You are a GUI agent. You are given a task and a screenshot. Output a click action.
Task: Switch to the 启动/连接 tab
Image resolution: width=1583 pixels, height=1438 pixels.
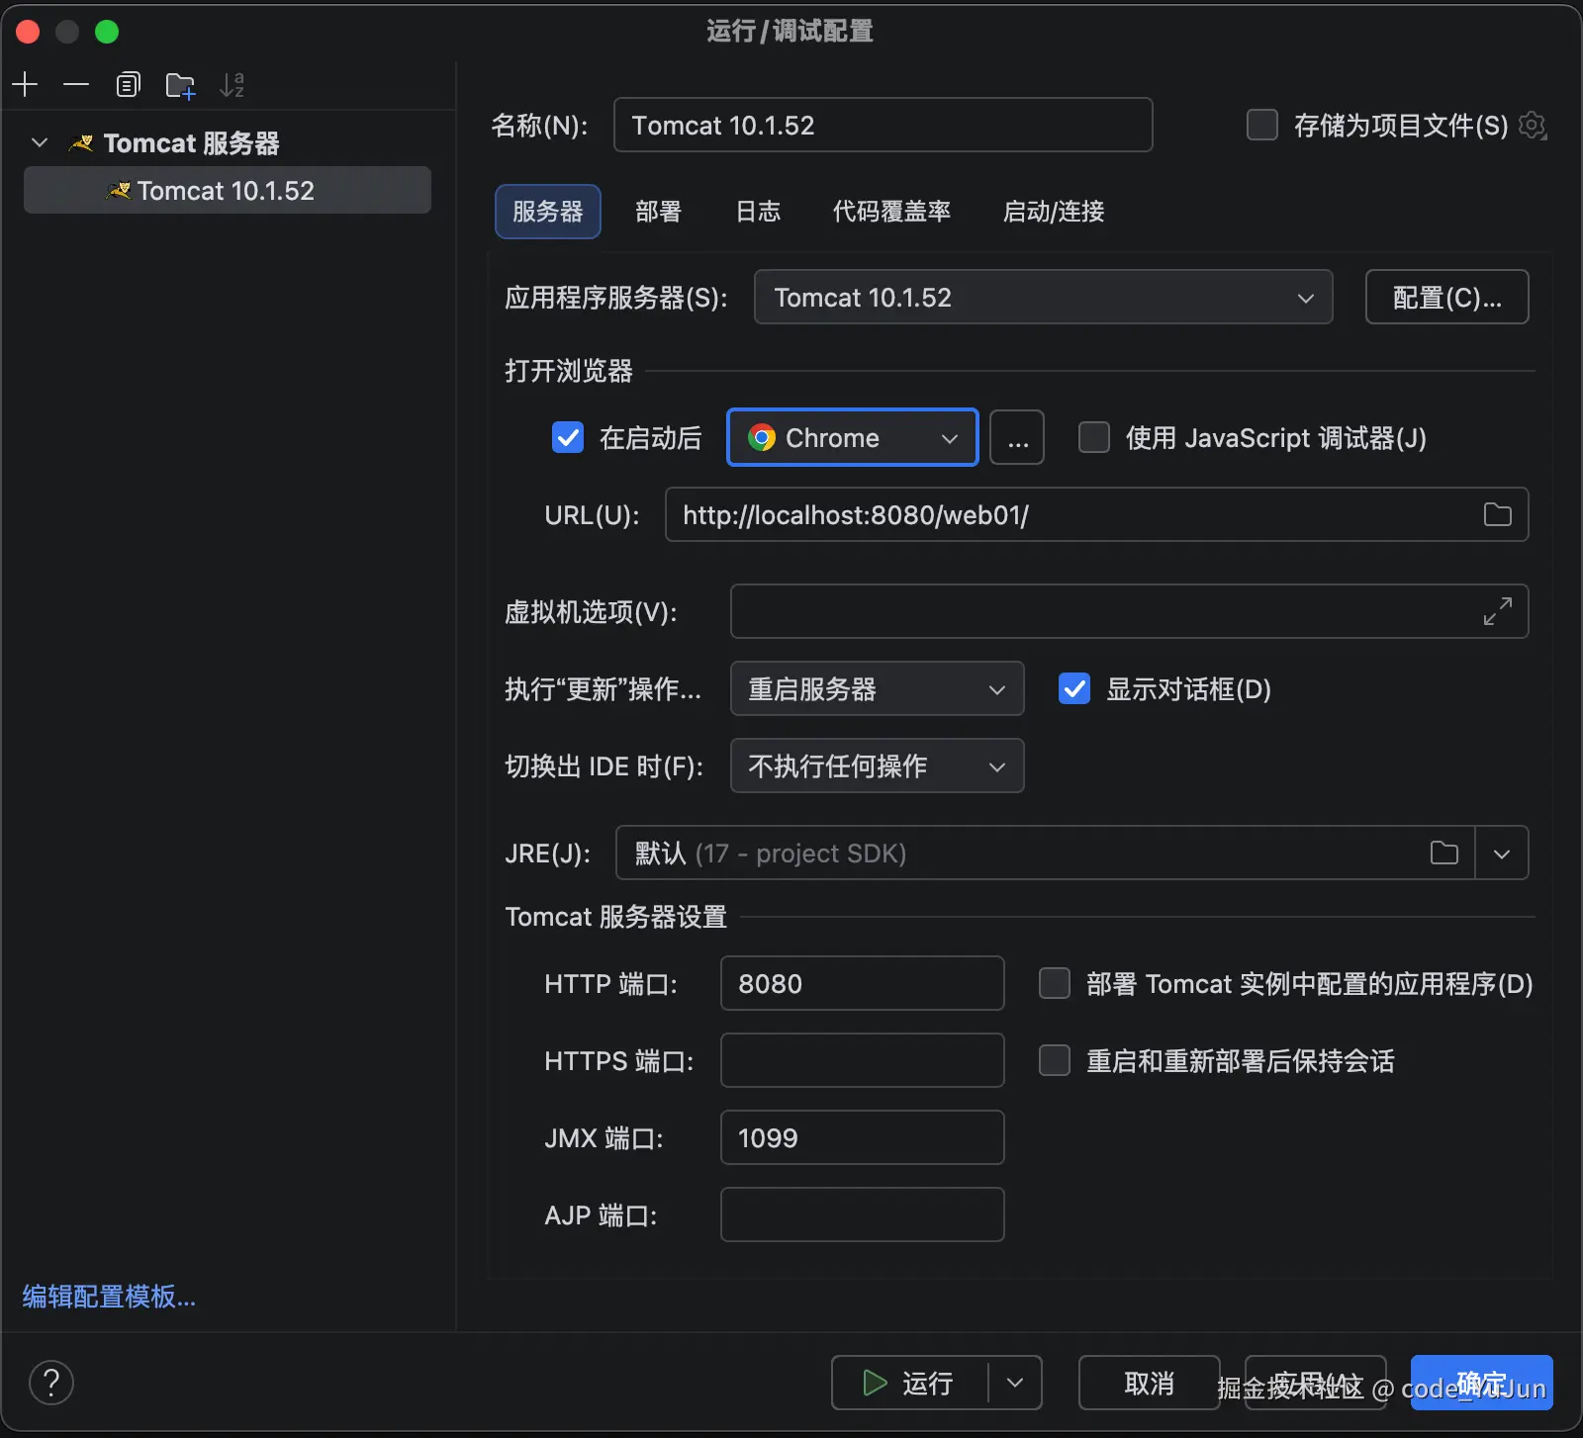pos(1055,212)
